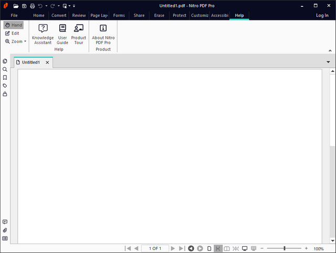Open the User Guide
Screen dimensions: 336x253
coord(62,33)
